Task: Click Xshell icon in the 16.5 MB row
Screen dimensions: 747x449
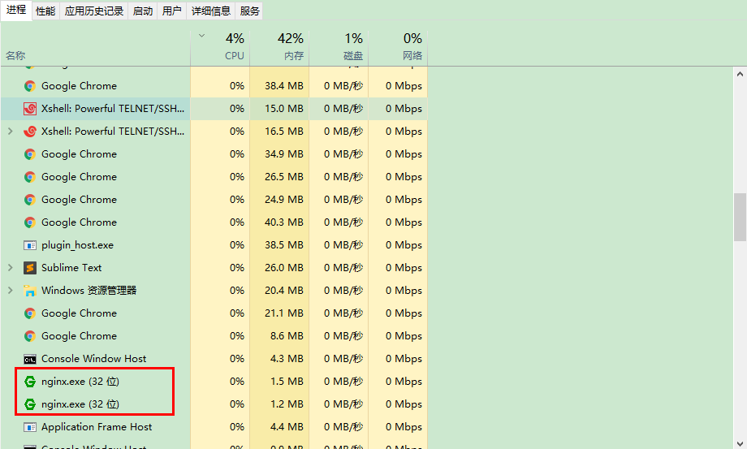Action: [x=30, y=132]
